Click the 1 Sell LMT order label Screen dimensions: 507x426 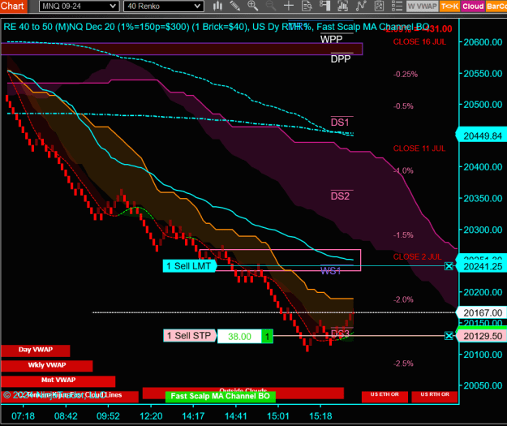189,266
